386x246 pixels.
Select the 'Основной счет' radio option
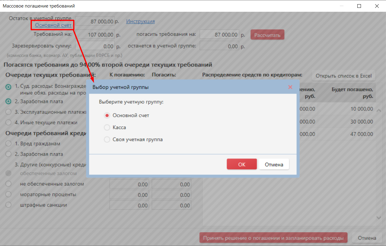click(107, 115)
